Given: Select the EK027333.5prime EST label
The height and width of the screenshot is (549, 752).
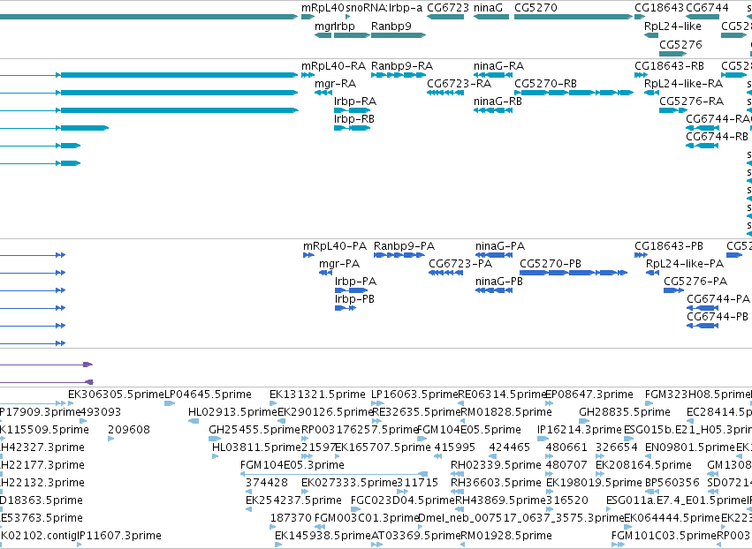Looking at the screenshot, I should pyautogui.click(x=350, y=483).
